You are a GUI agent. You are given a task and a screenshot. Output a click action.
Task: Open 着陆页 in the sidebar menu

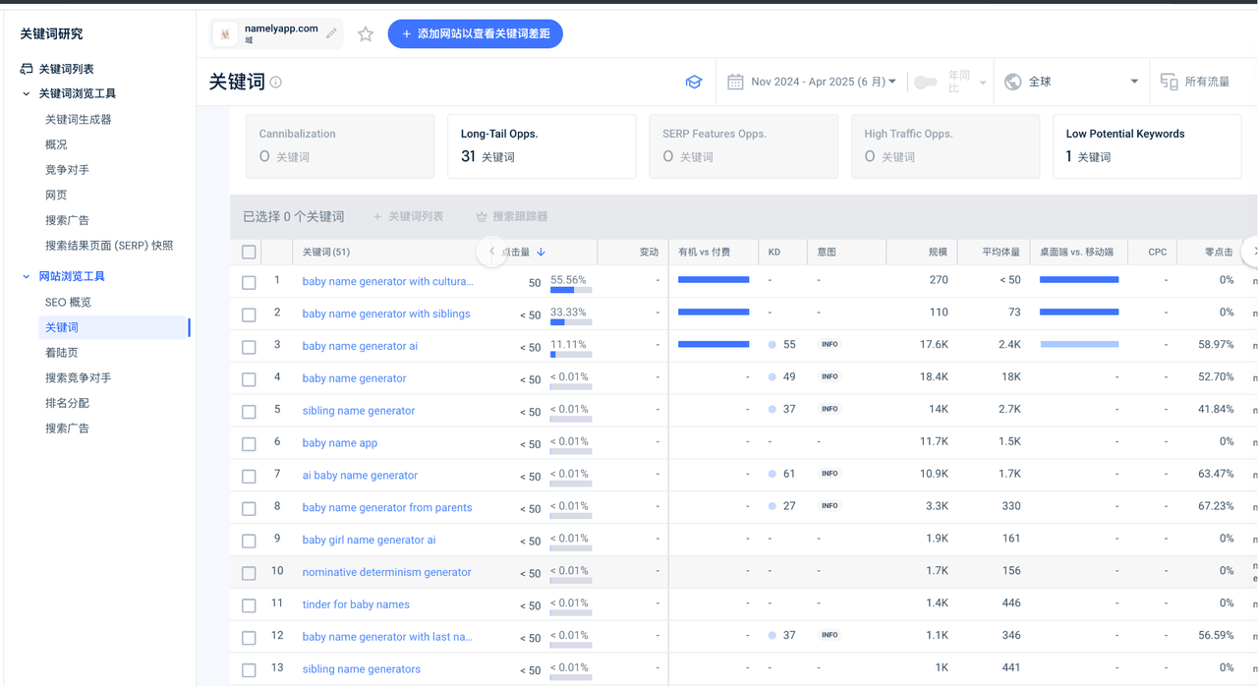tap(61, 353)
